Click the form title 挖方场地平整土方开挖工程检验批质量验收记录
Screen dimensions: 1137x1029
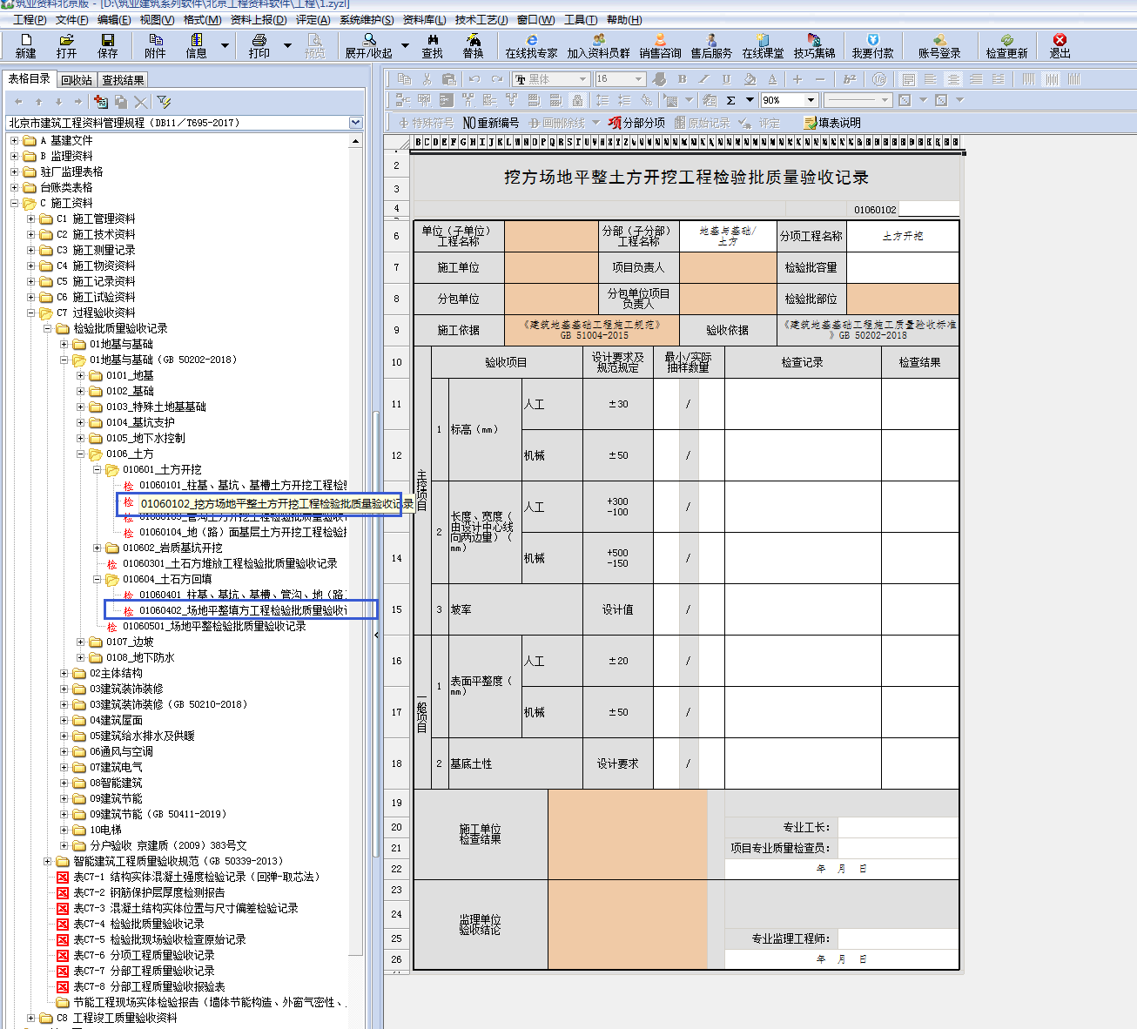pos(686,178)
